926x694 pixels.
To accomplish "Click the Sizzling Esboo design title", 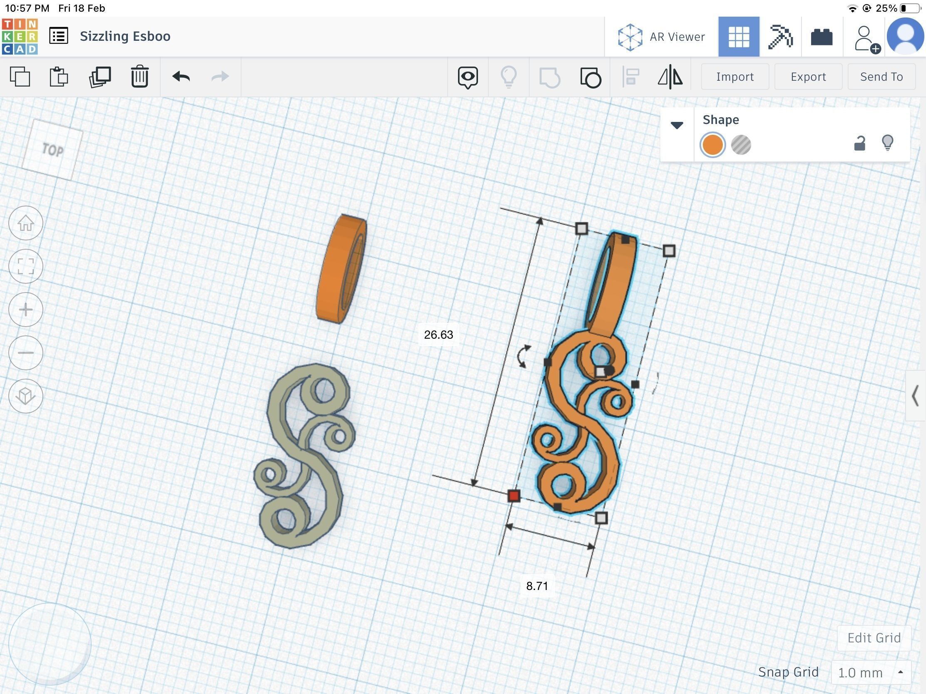I will click(x=125, y=36).
